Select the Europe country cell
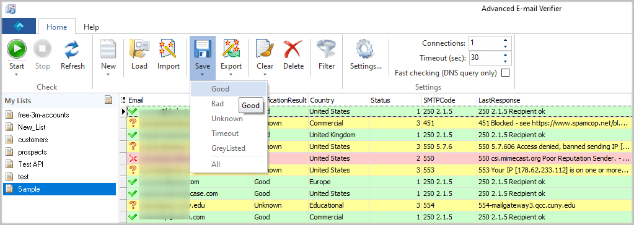634x225 pixels. 338,182
